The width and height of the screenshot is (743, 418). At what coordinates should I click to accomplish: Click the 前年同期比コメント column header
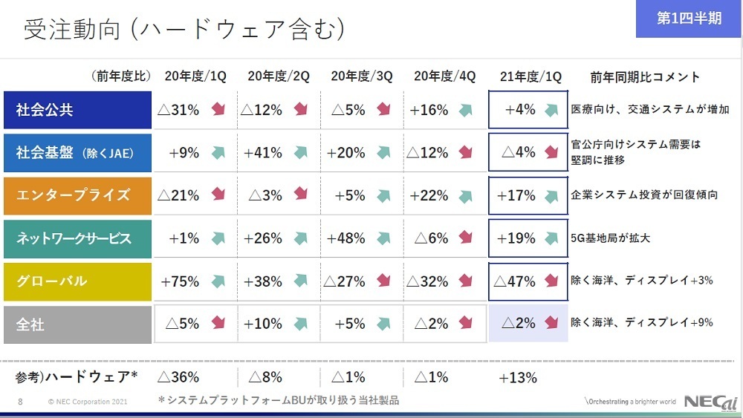tap(645, 76)
